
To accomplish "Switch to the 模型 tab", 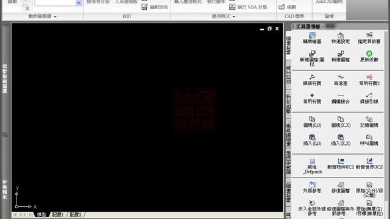I will click(x=41, y=214).
